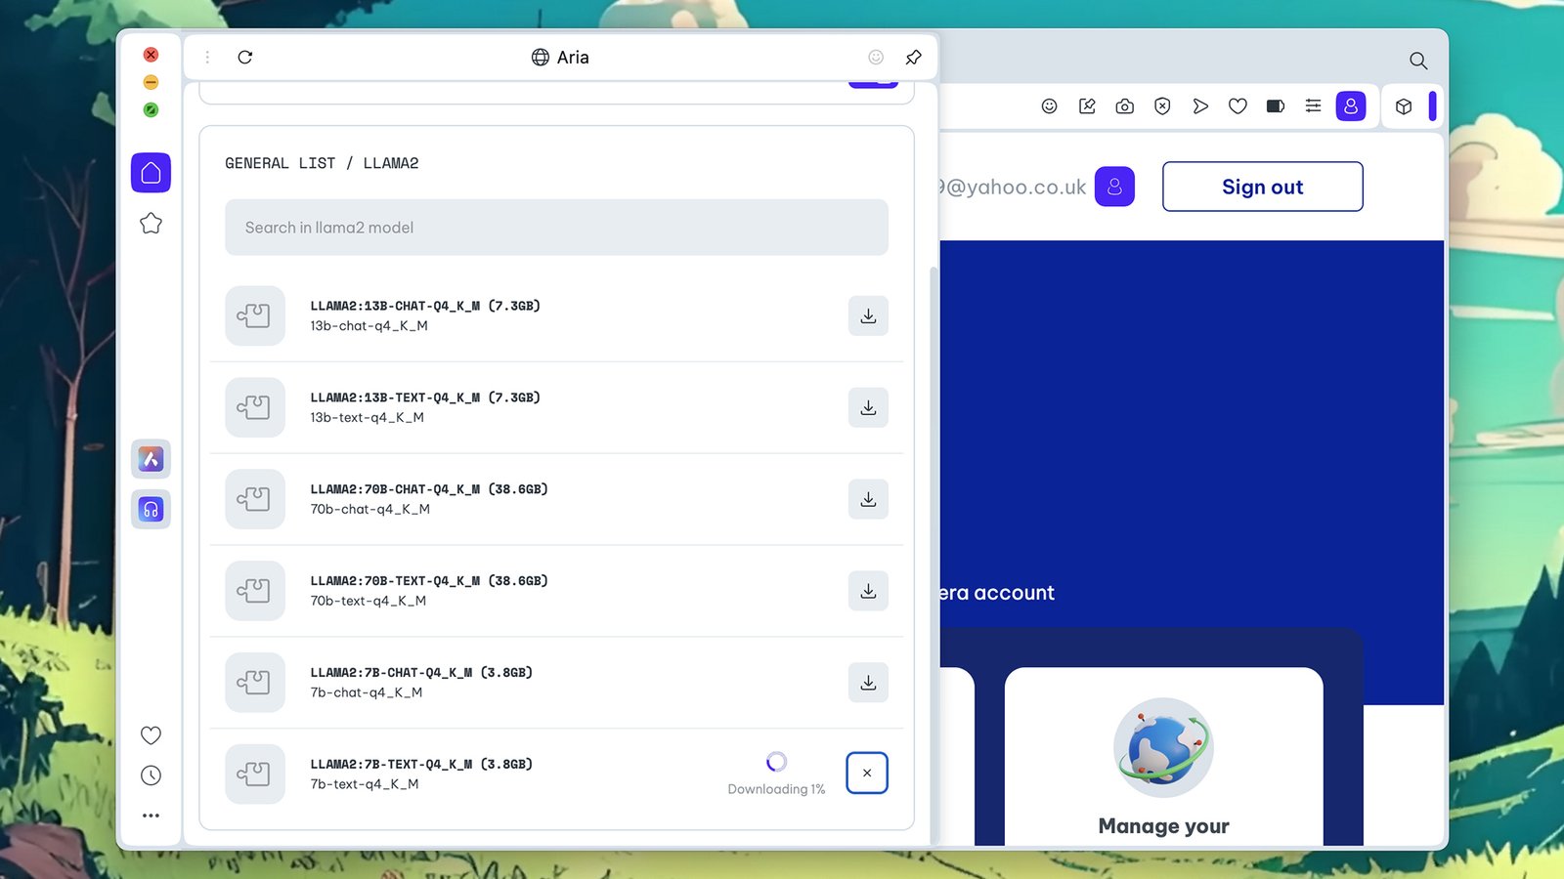Viewport: 1564px width, 879px height.
Task: Click the Manage your card heading
Action: click(x=1163, y=826)
